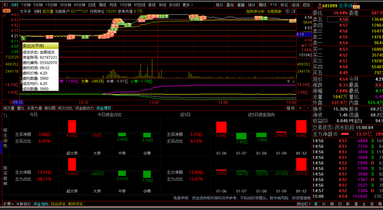This screenshot has width=383, height=210.
Task: Click the circled 2 icon after 太平洋
Action: (x=355, y=4)
